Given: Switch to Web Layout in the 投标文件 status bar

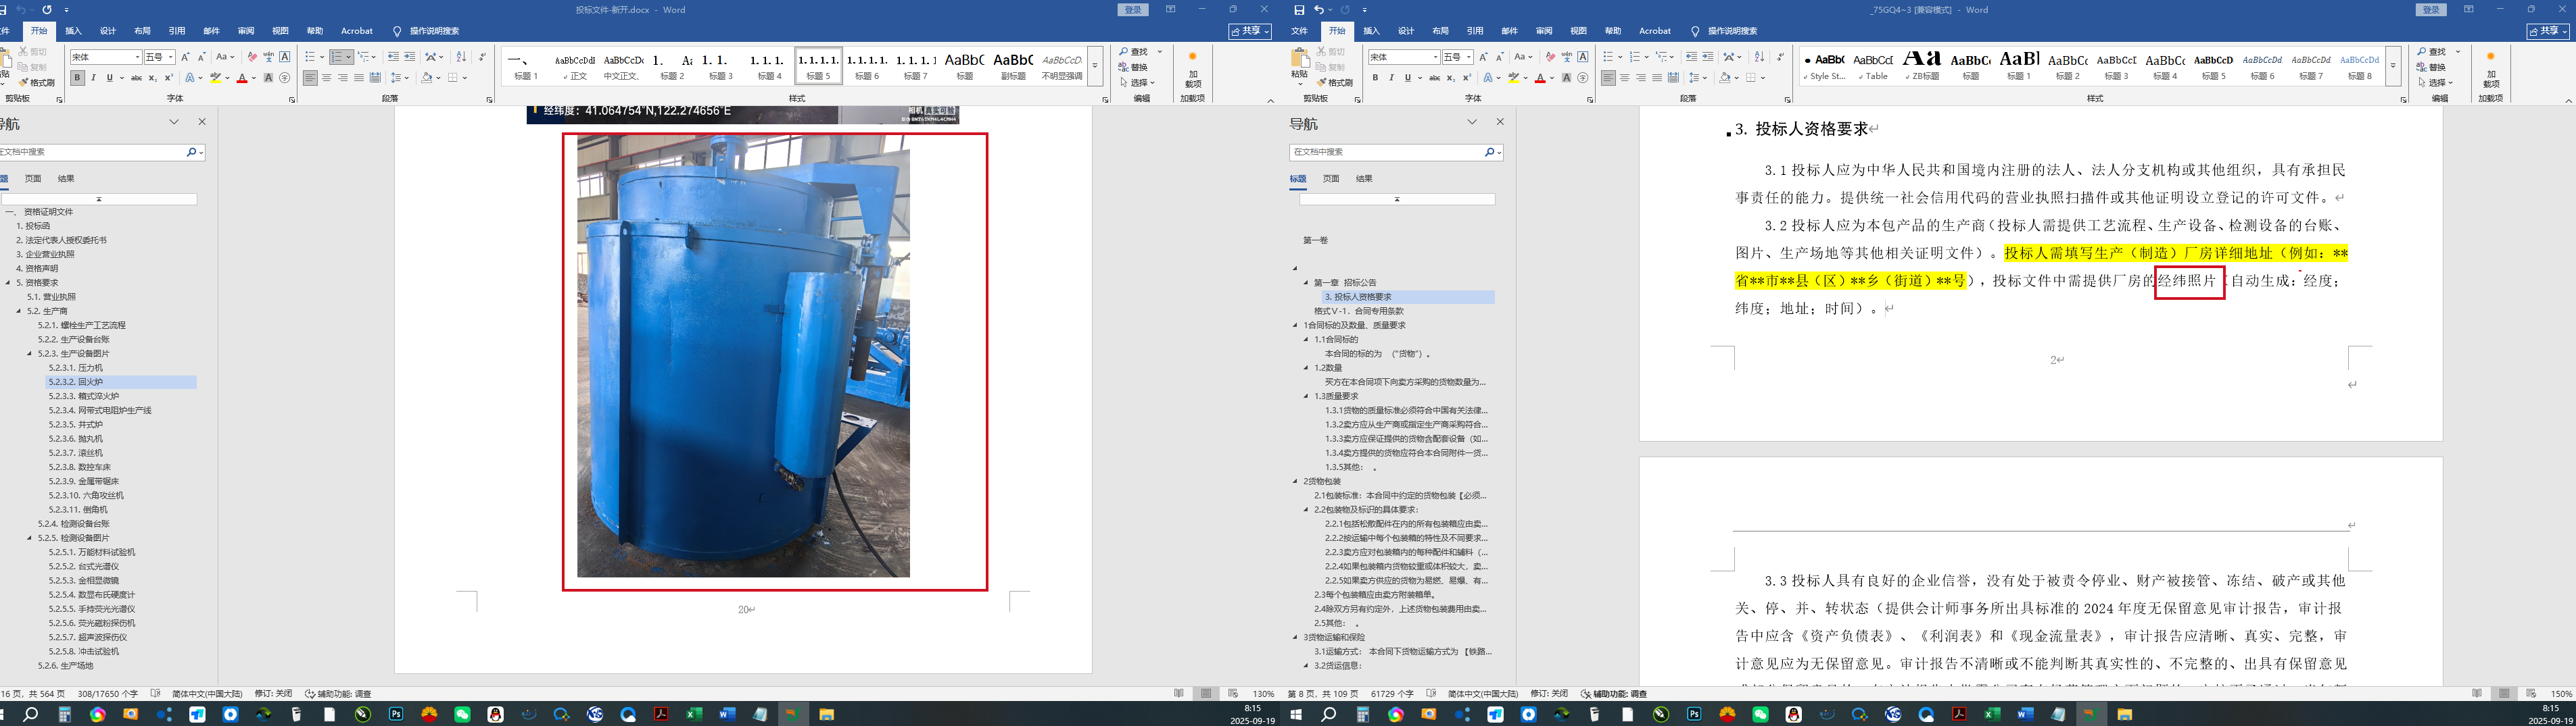Looking at the screenshot, I should (x=1233, y=694).
